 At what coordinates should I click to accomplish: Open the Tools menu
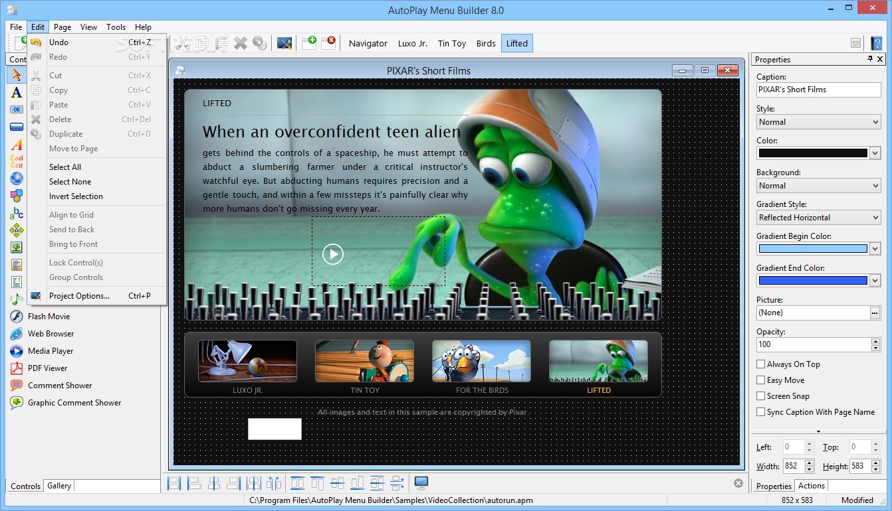click(x=116, y=27)
